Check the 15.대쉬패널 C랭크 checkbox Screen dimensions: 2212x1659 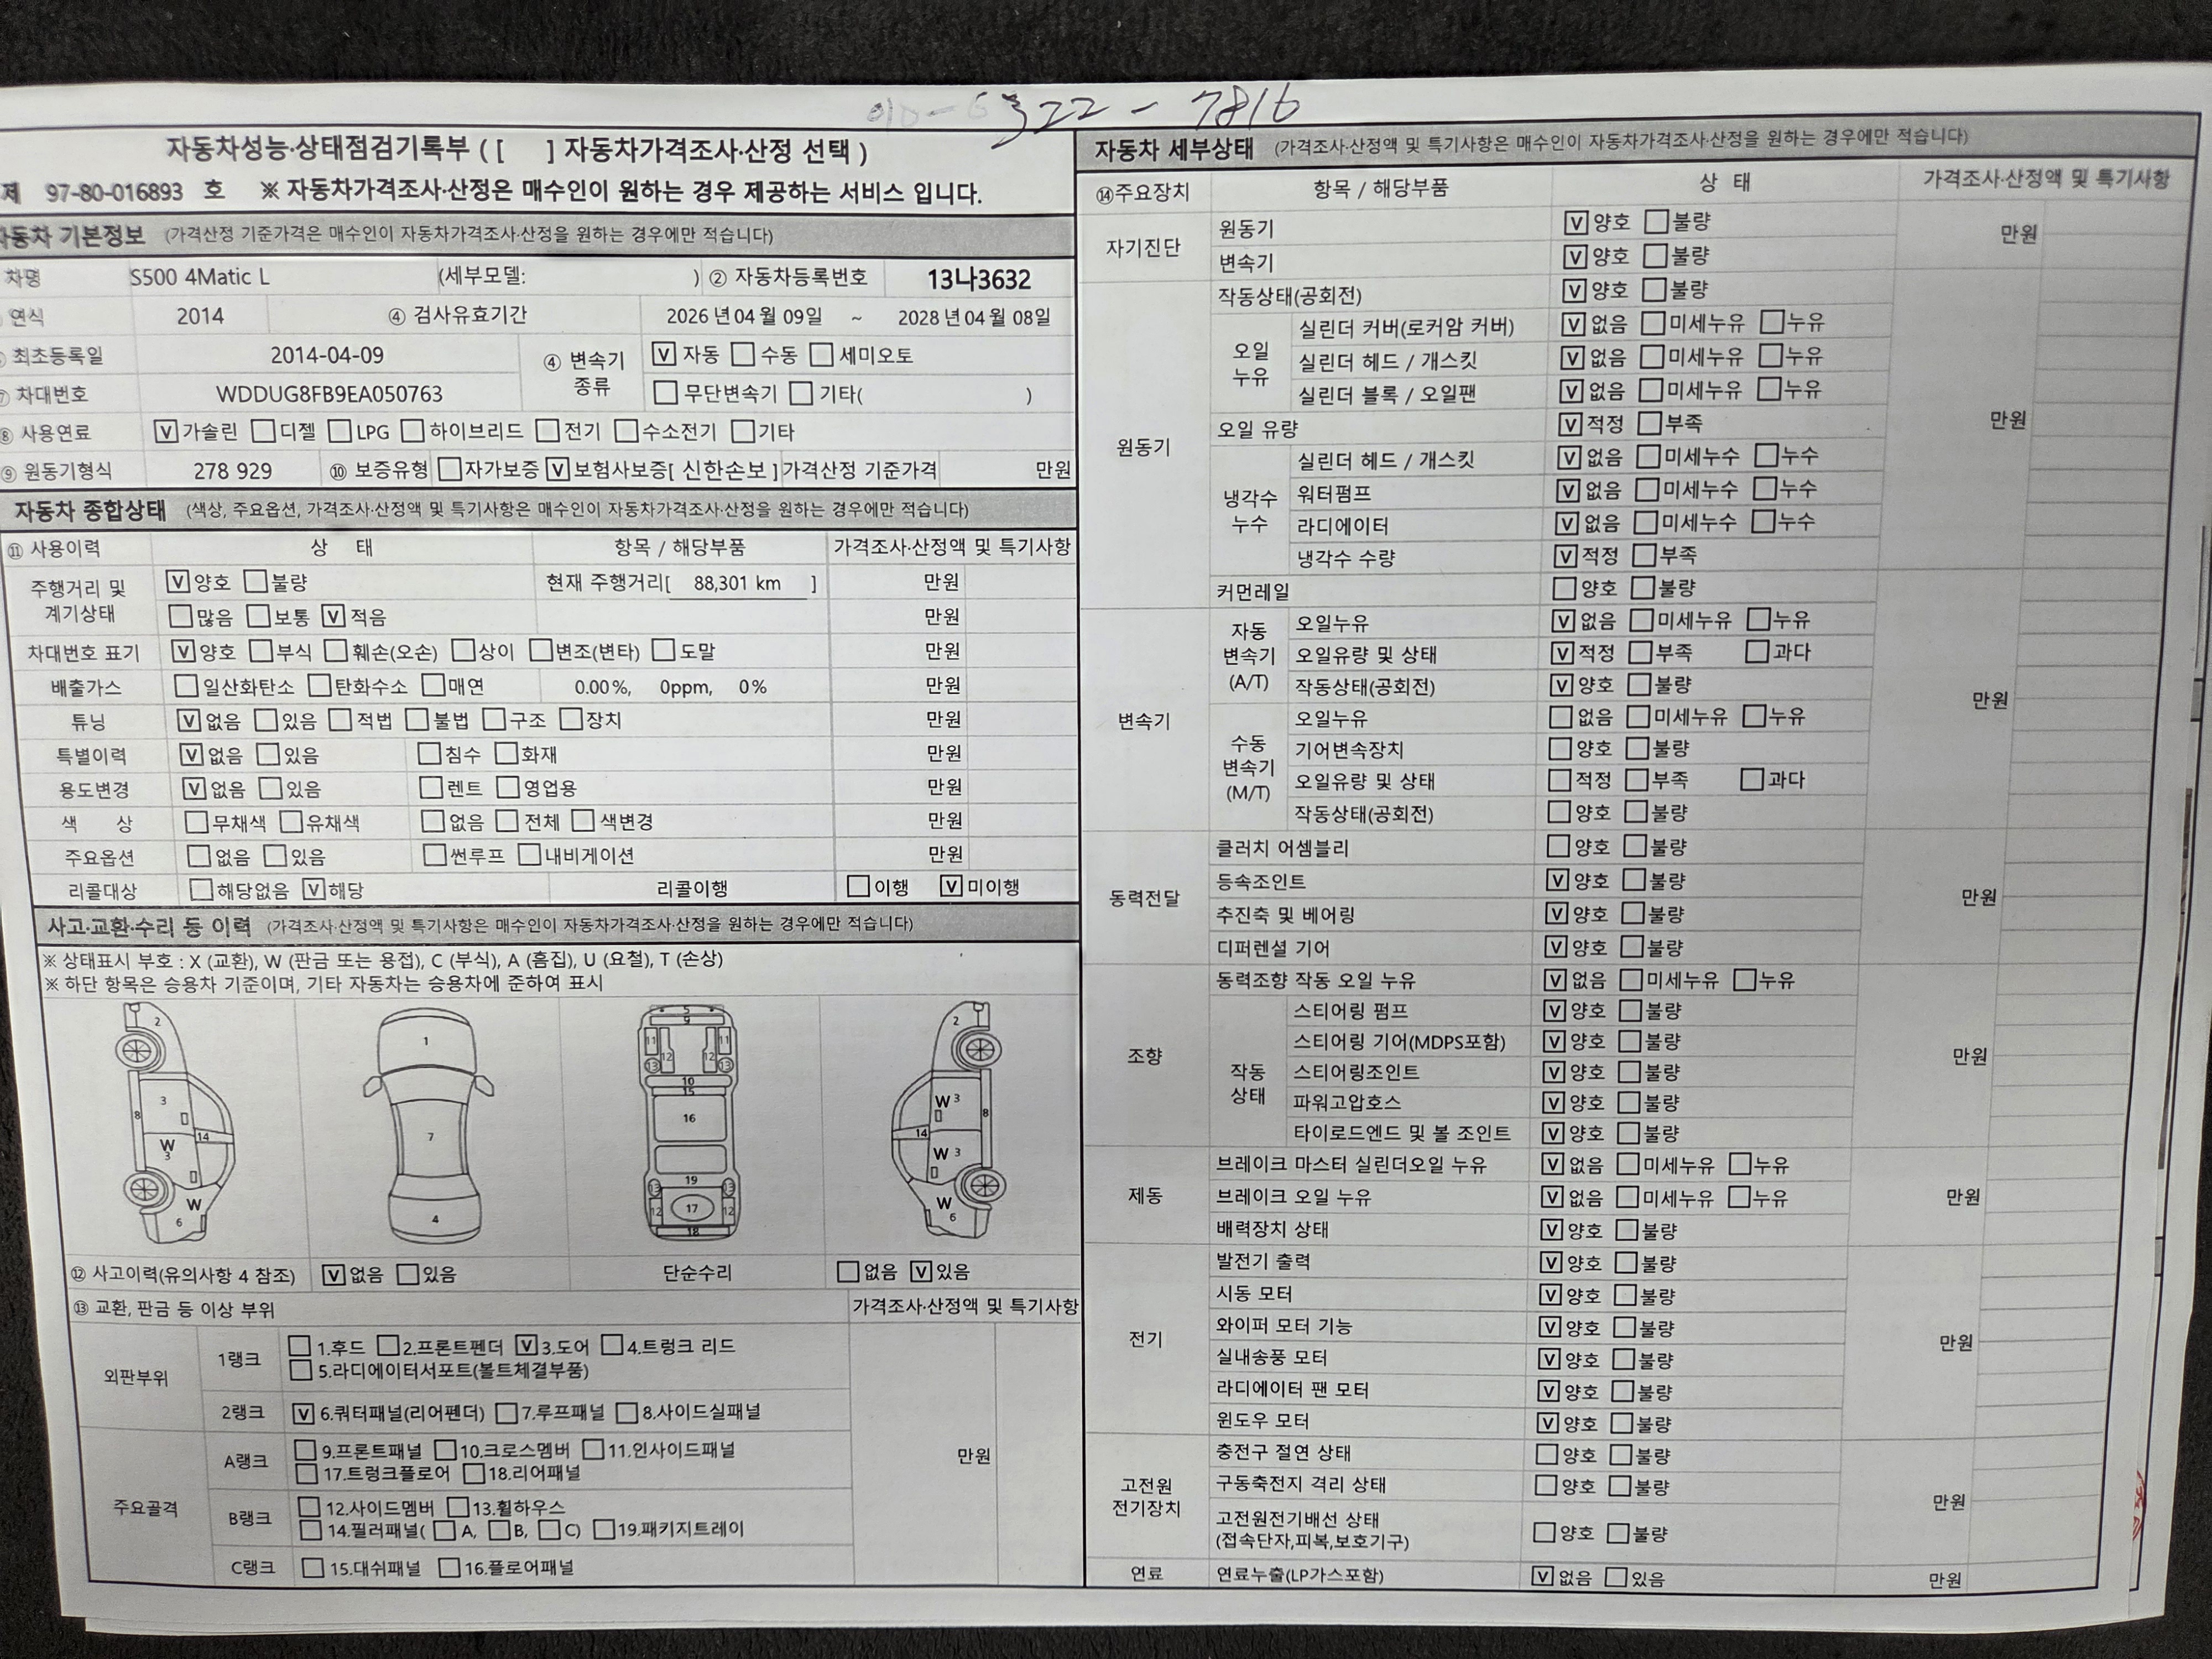pos(313,1568)
